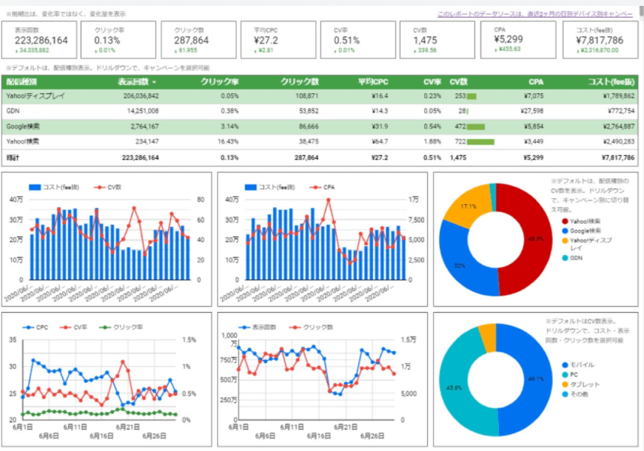Click the Yahoo!ディスプレイ row label in table

36,96
